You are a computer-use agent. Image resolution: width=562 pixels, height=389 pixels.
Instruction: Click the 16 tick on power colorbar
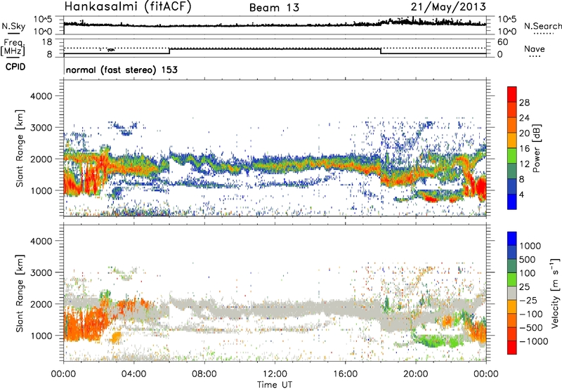tap(524, 149)
